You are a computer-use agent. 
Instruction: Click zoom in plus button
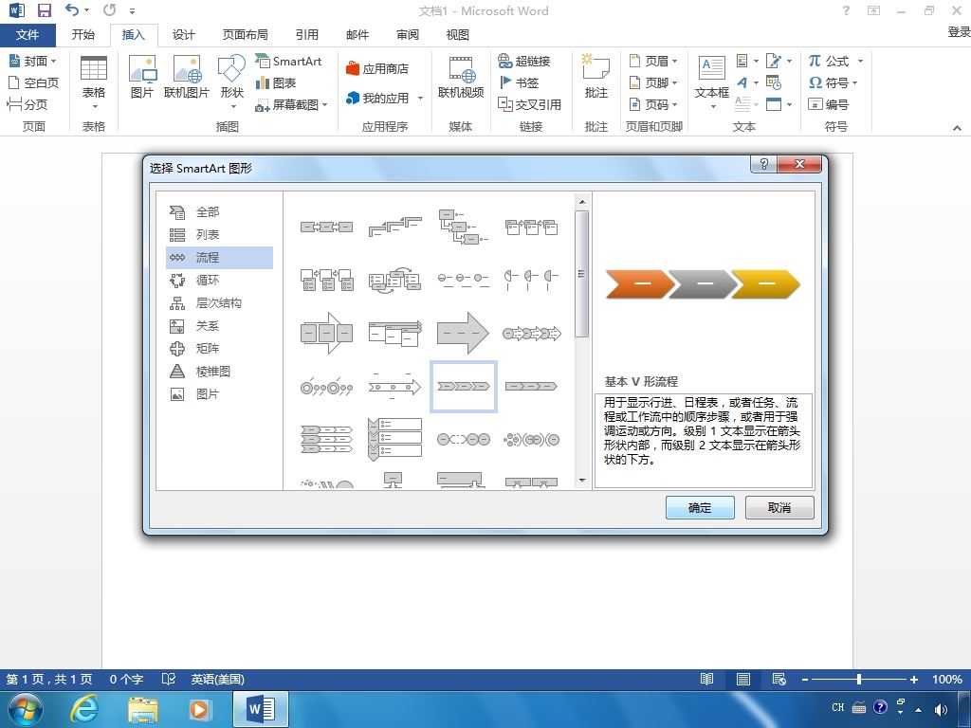click(913, 680)
